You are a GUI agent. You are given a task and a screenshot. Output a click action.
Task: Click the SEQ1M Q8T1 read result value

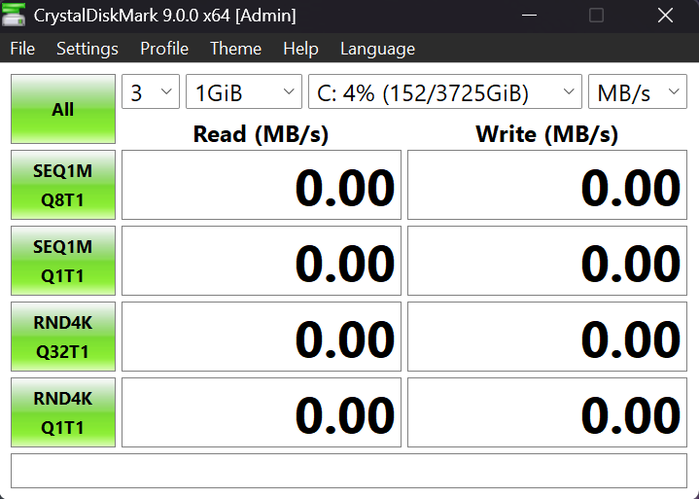coord(262,185)
